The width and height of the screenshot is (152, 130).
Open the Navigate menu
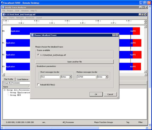click(x=20, y=18)
